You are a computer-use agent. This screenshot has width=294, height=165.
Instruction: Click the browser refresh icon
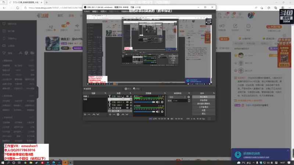point(18,8)
